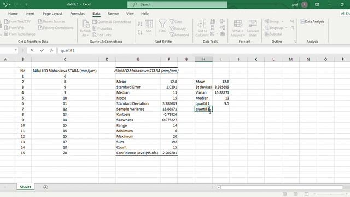Image resolution: width=350 pixels, height=197 pixels.
Task: Open Recent Sources
Action: coord(51,21)
